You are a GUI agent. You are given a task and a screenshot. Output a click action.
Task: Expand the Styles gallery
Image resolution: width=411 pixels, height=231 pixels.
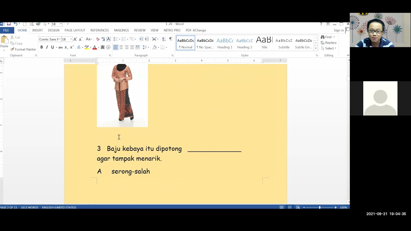click(316, 48)
